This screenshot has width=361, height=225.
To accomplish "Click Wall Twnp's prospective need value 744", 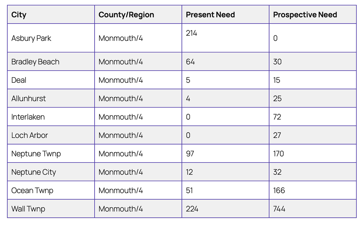I will pos(279,209).
